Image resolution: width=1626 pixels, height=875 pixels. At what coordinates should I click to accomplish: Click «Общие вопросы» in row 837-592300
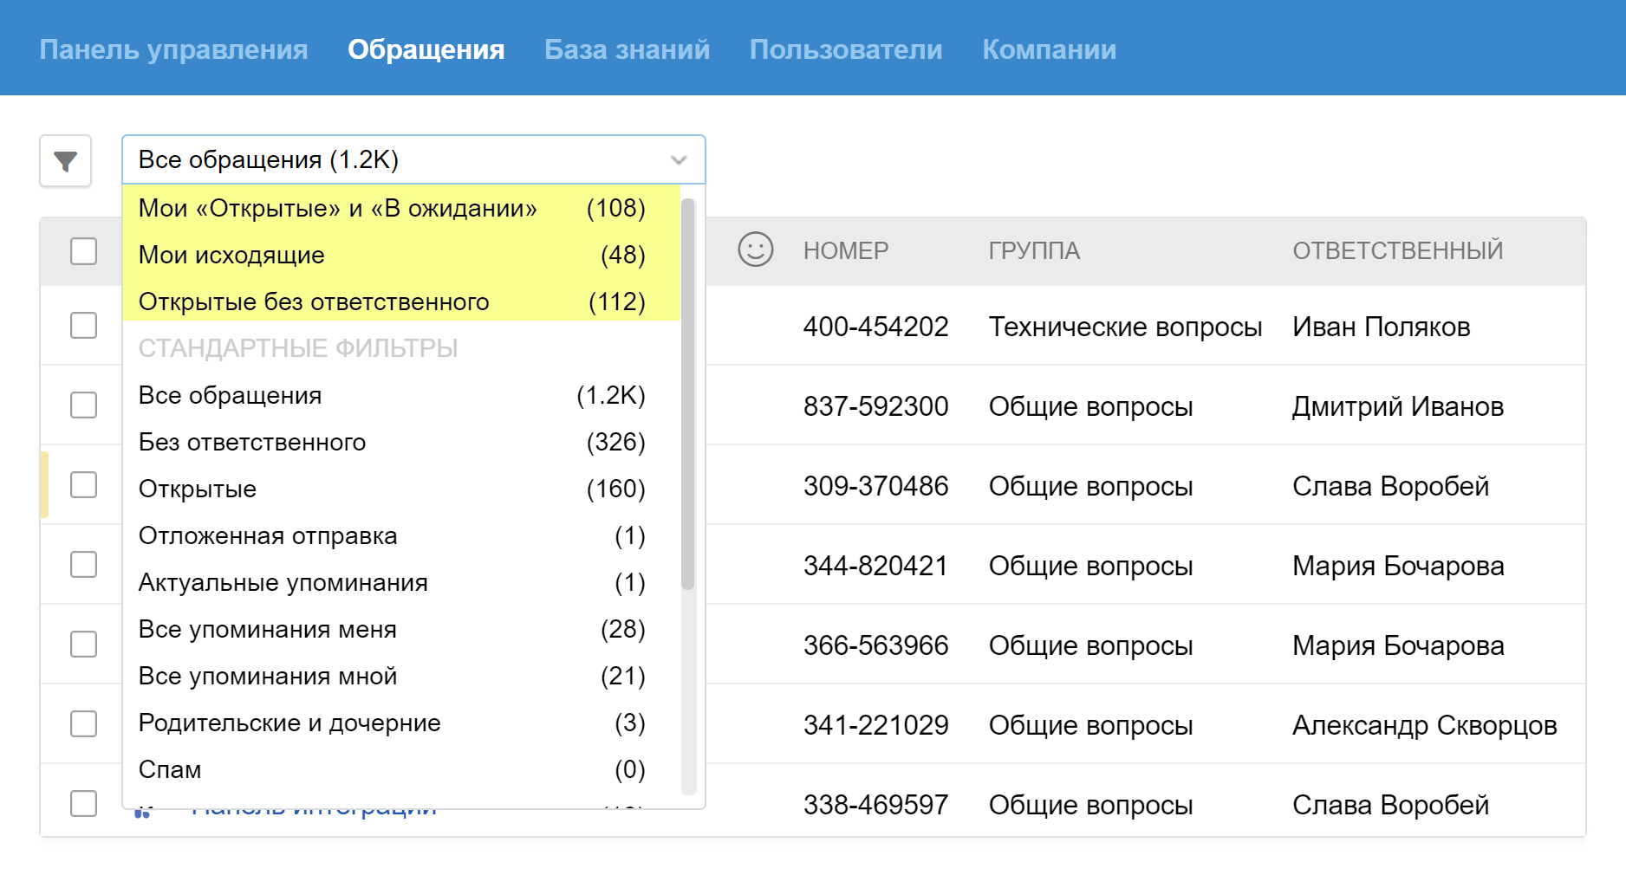1090,406
